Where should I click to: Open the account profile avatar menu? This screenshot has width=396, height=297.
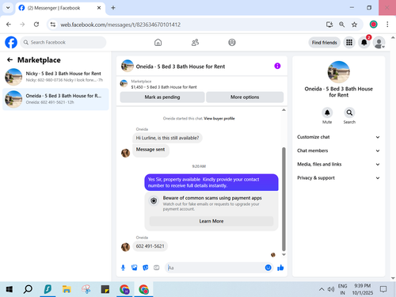click(379, 43)
